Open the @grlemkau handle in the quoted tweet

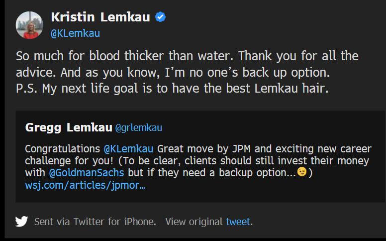point(139,128)
